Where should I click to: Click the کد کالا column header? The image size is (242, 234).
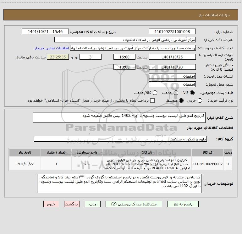coord(207,152)
